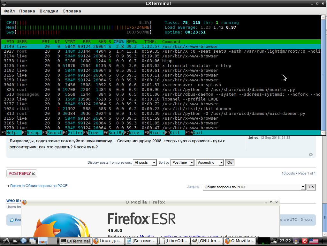Open the Файл menu
This screenshot has width=327, height=246.
(x=9, y=11)
